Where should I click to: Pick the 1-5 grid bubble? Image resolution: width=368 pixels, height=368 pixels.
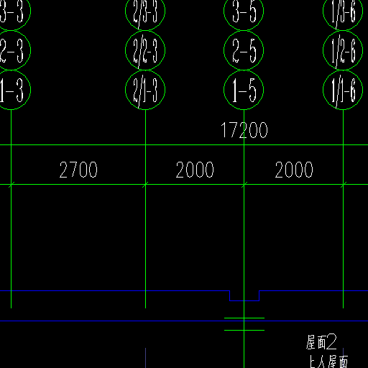tap(244, 90)
